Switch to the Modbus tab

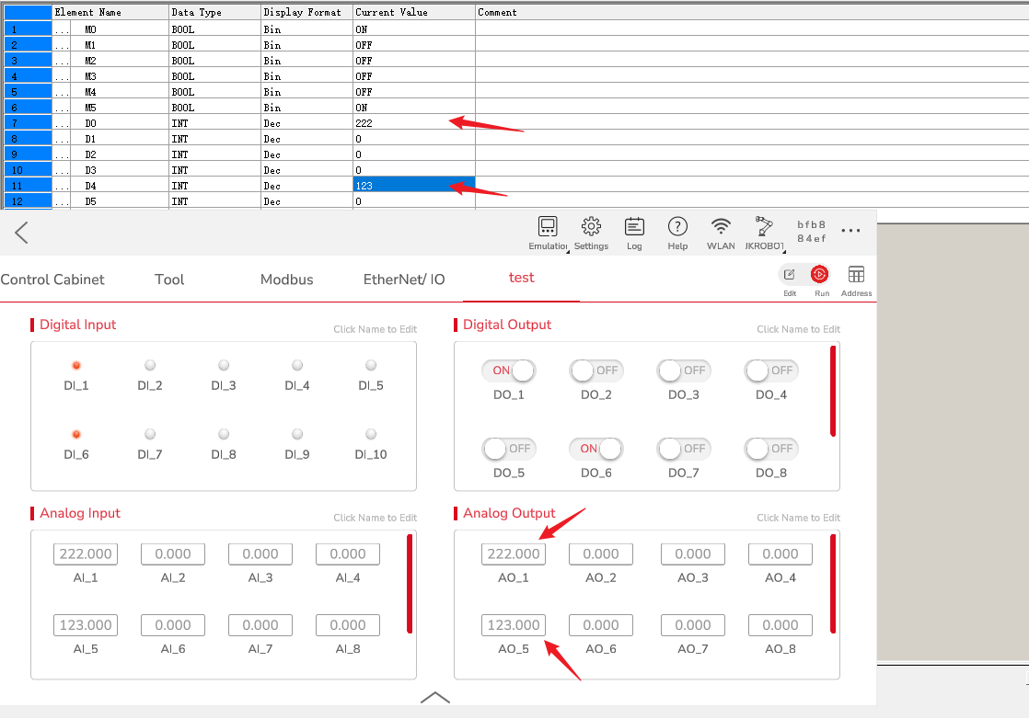(x=286, y=280)
